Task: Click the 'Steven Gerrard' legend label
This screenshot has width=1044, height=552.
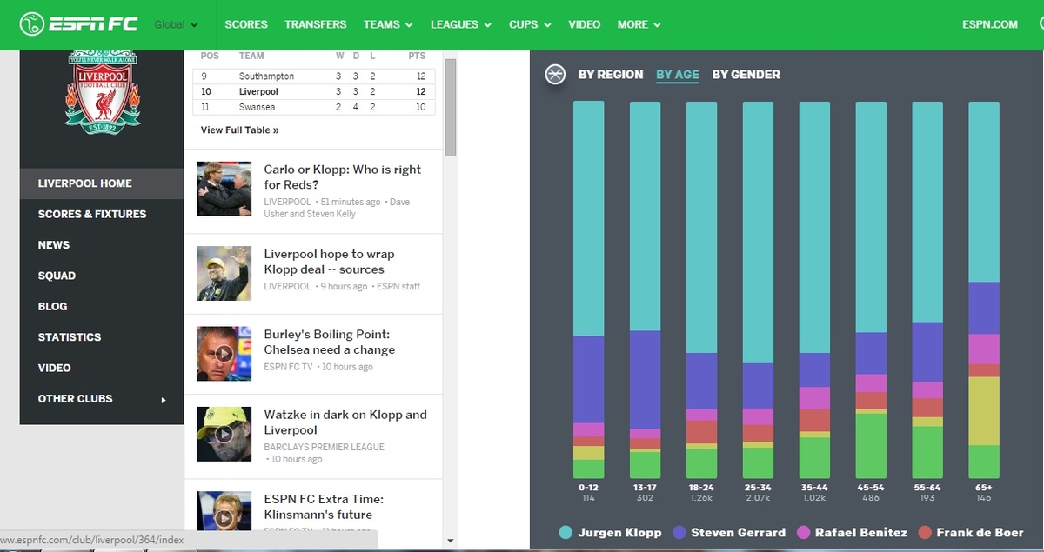Action: click(738, 533)
